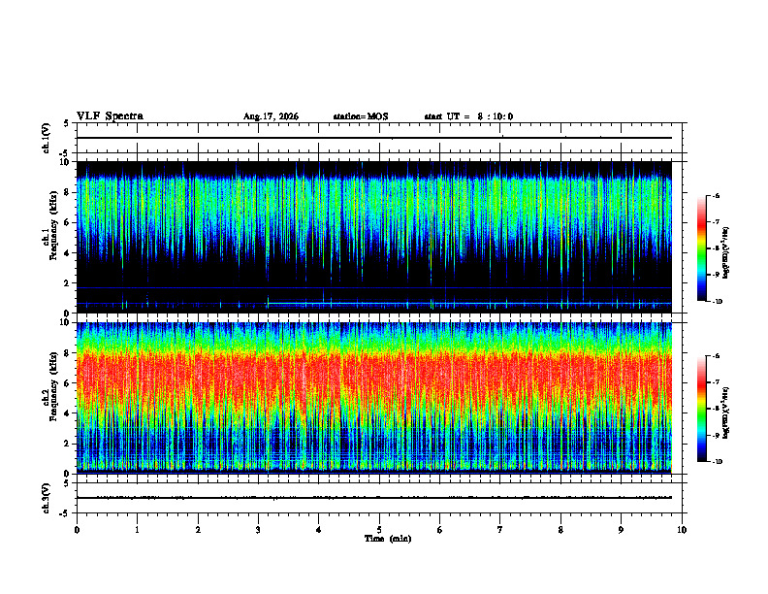Image resolution: width=768 pixels, height=594 pixels.
Task: Click the "-8" label on ch.2 color bar
Action: click(x=716, y=409)
